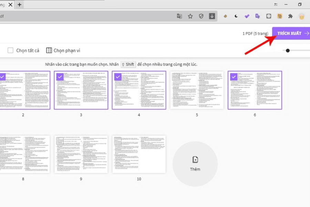Click 'Thêm' to add more files
Viewport: 310px width, 207px height.
[x=195, y=164]
